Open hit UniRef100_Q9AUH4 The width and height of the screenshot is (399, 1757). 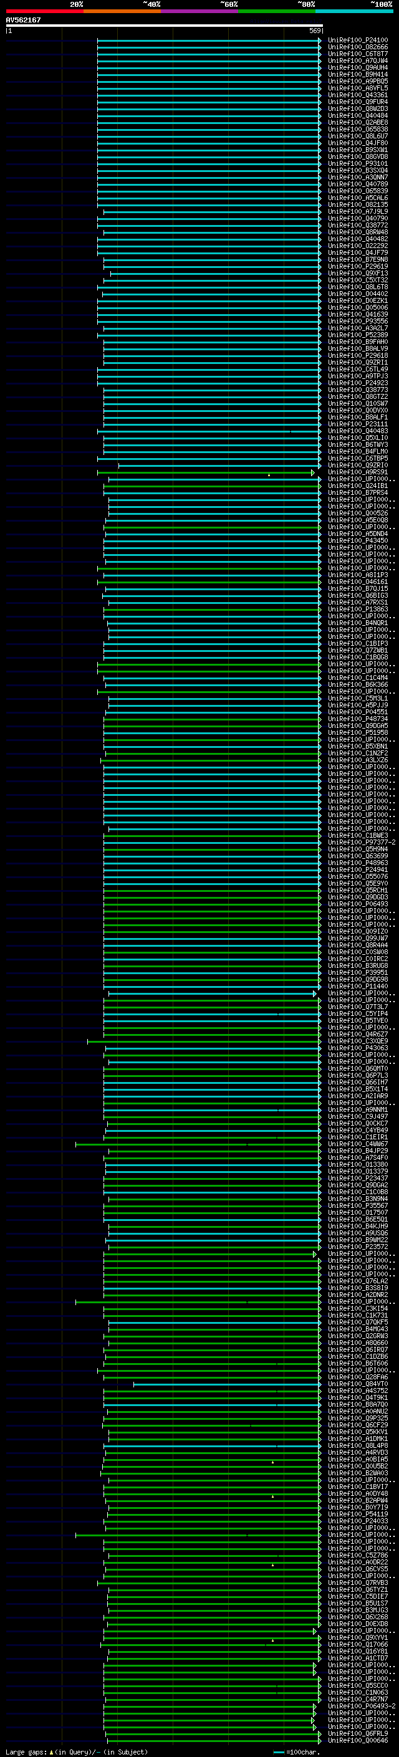tap(358, 67)
